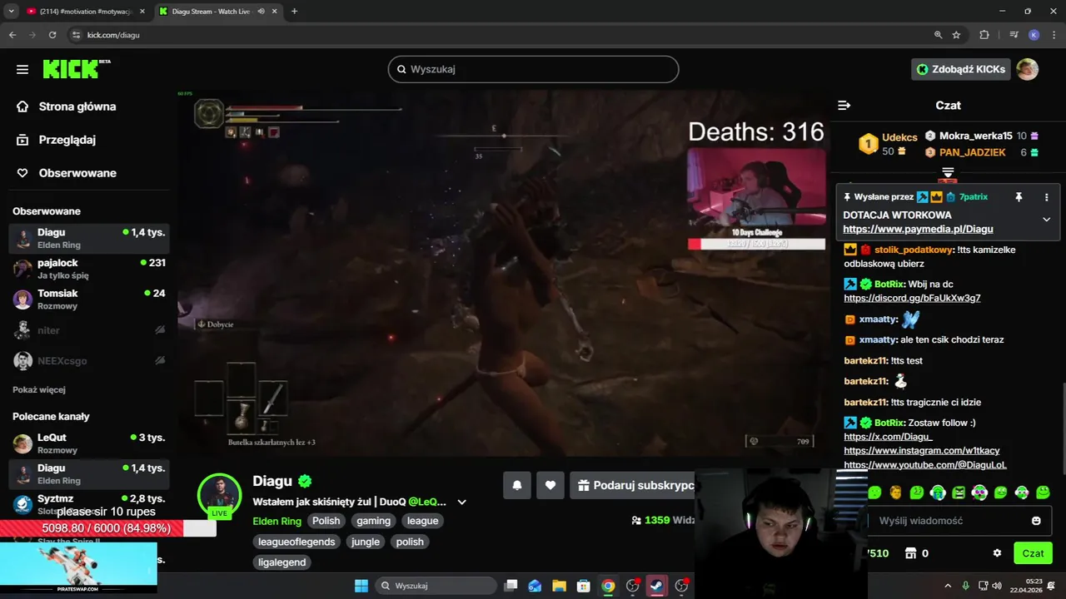Toggle follow heart button for Diagu
The image size is (1066, 599).
click(550, 485)
